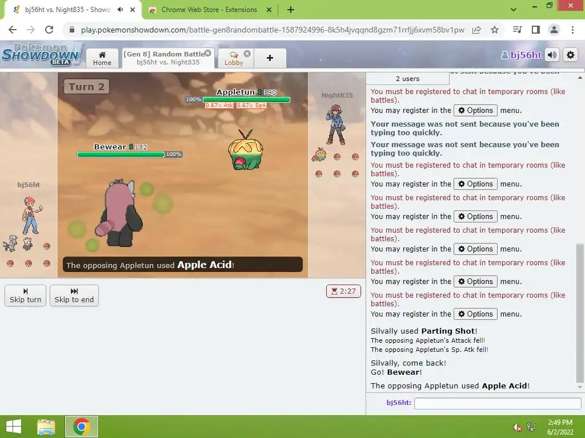Open the Pokémon Showdown logo link
Viewport: 585px width, 438px height.
tap(42, 54)
